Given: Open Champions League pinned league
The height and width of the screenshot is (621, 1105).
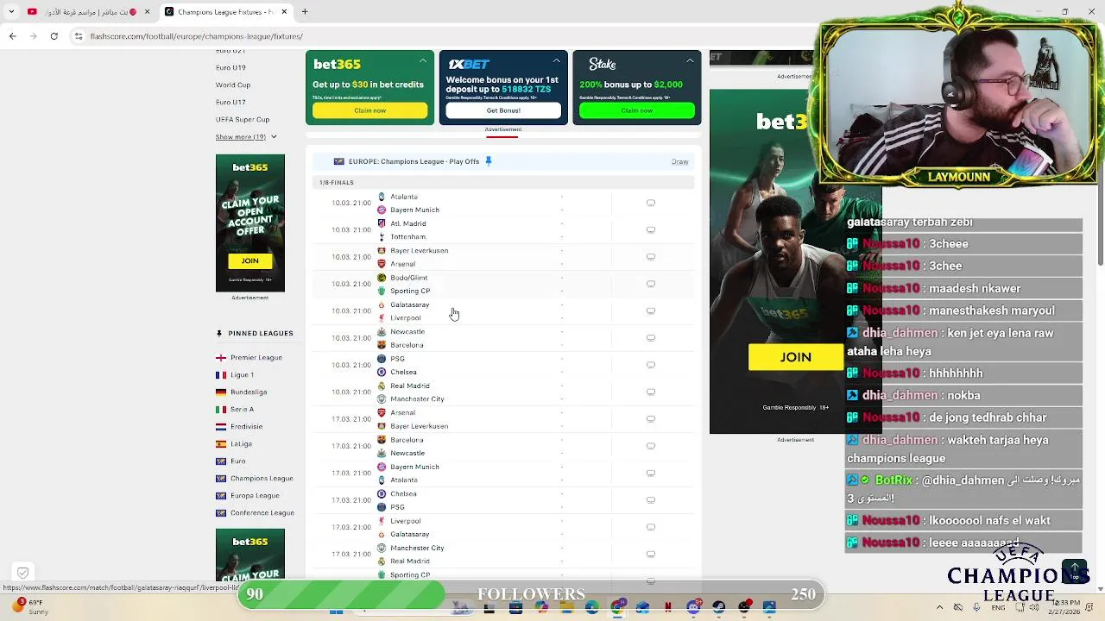Looking at the screenshot, I should [x=262, y=478].
